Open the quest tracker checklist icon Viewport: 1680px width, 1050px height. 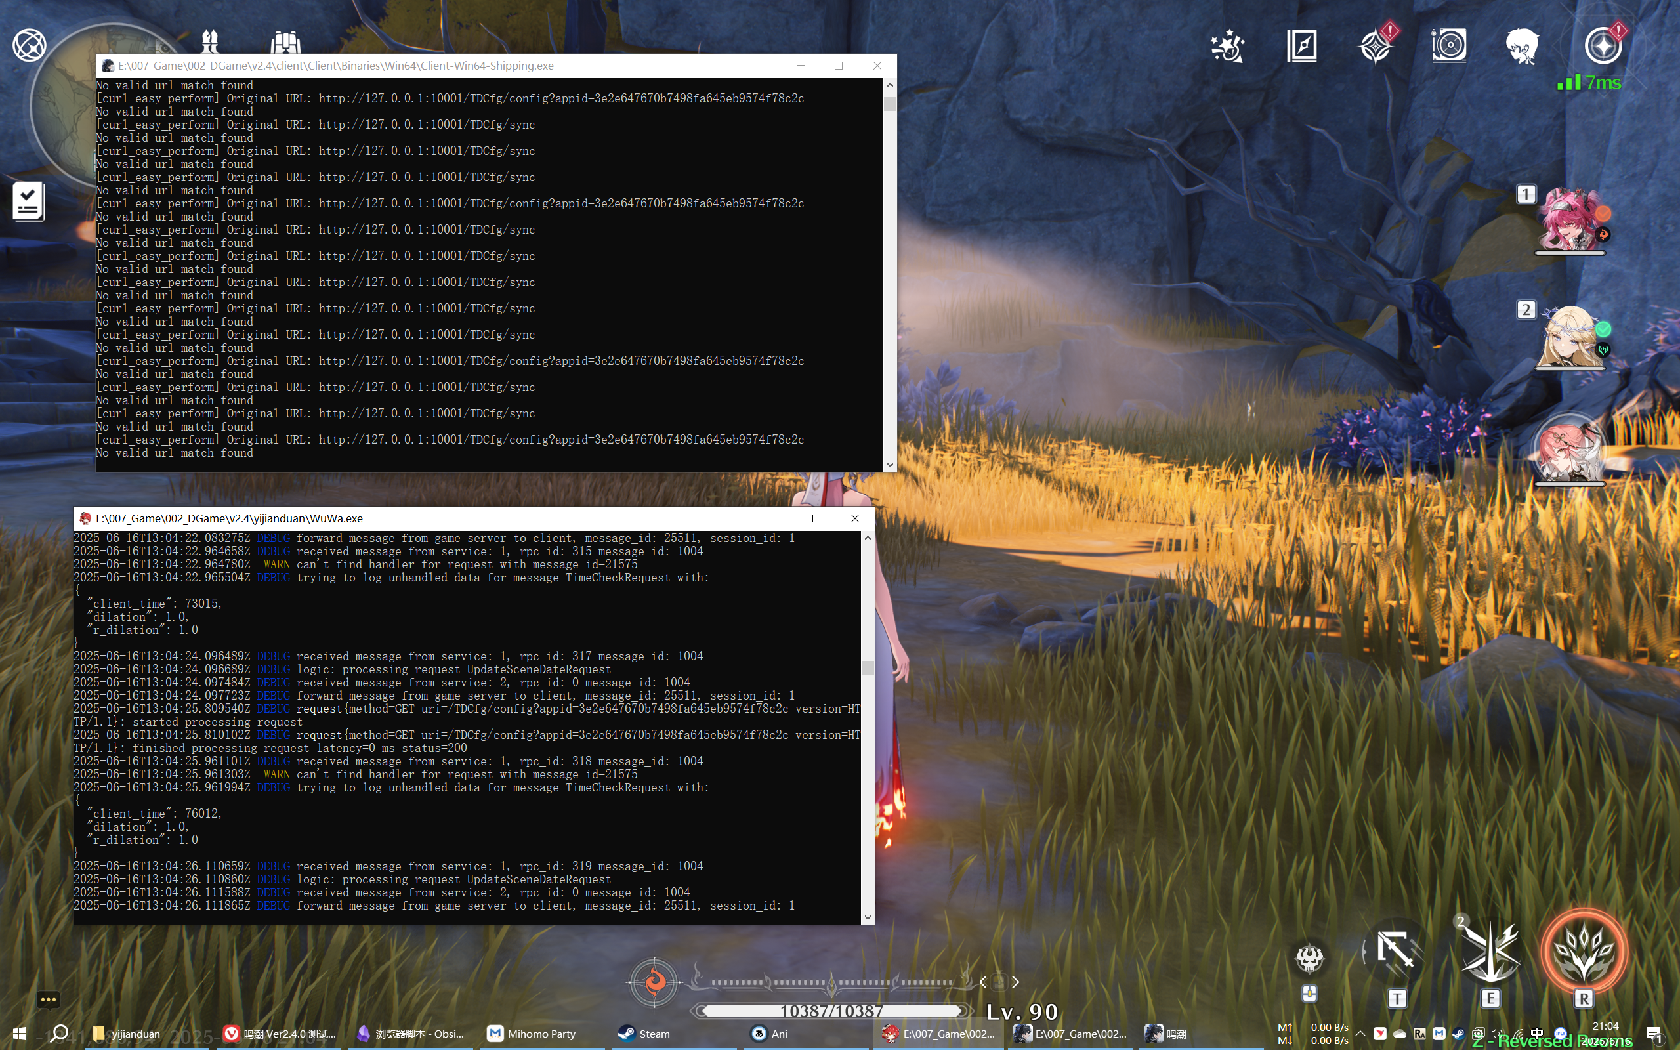pos(28,201)
